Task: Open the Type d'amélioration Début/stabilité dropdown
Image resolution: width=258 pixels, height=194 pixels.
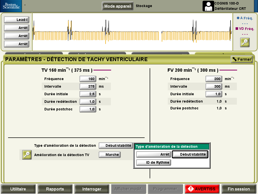Action: (116, 145)
